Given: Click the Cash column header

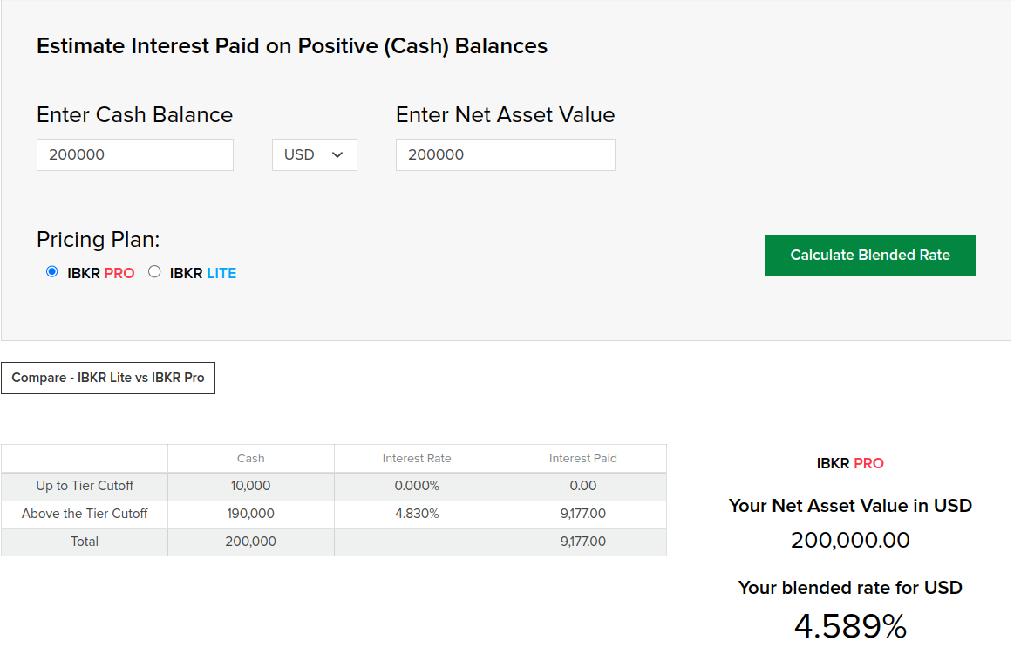Looking at the screenshot, I should [x=251, y=458].
